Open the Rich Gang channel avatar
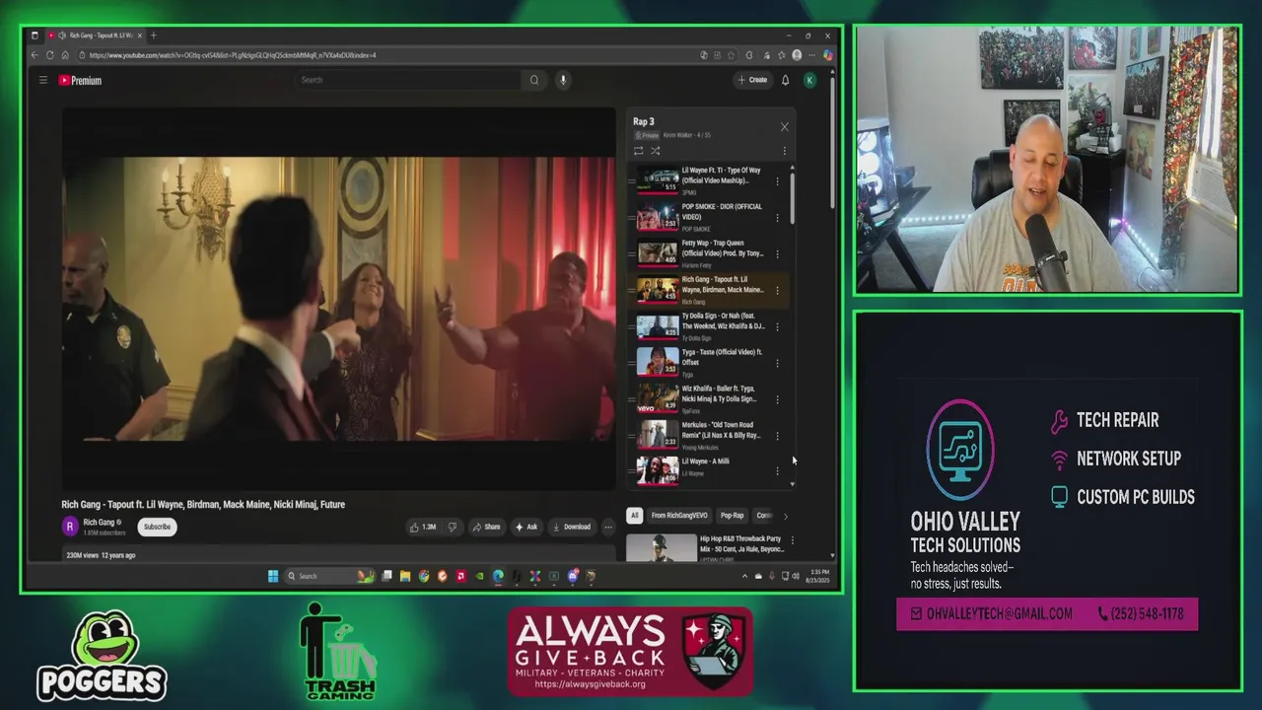Viewport: 1262px width, 710px height. pos(70,527)
